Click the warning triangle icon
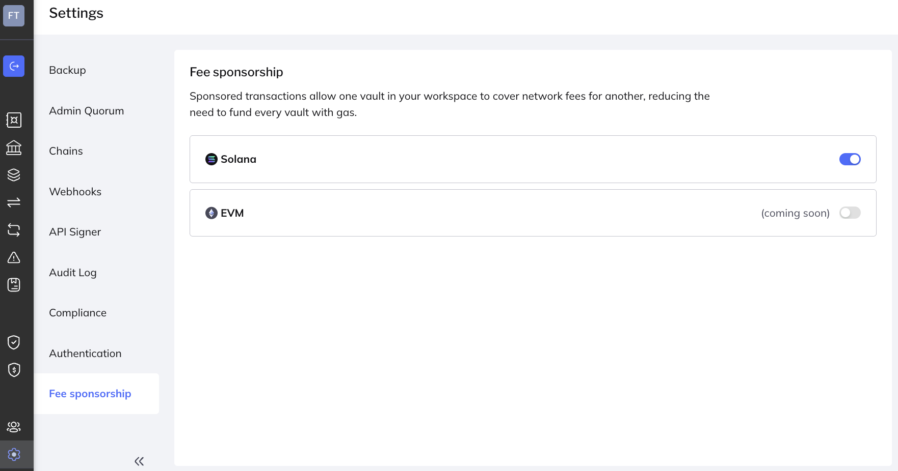Image resolution: width=898 pixels, height=471 pixels. 14,257
